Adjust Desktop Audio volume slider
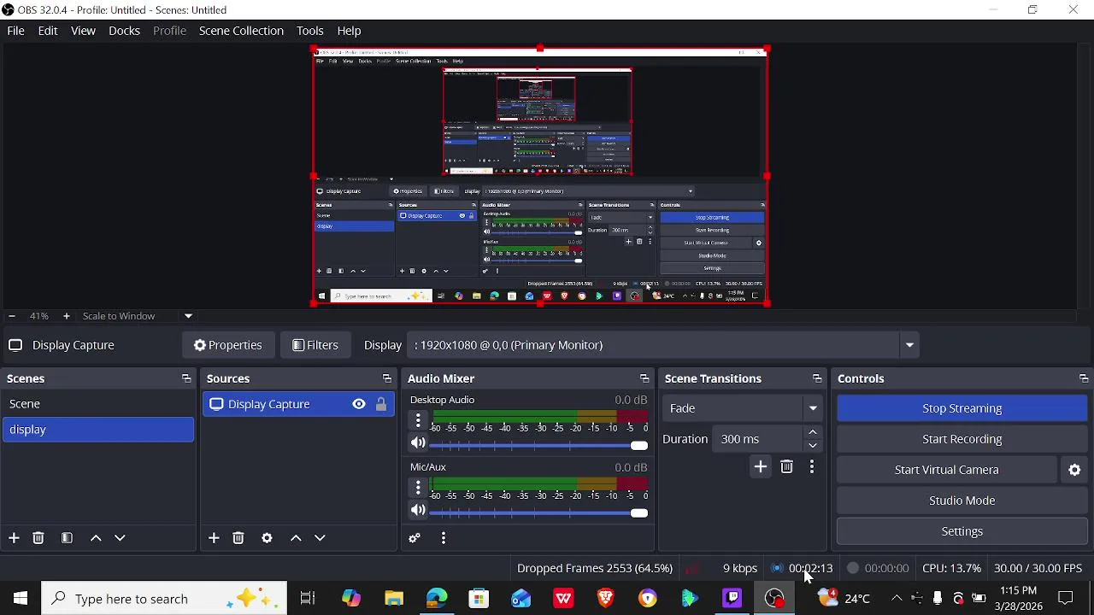 pyautogui.click(x=539, y=445)
